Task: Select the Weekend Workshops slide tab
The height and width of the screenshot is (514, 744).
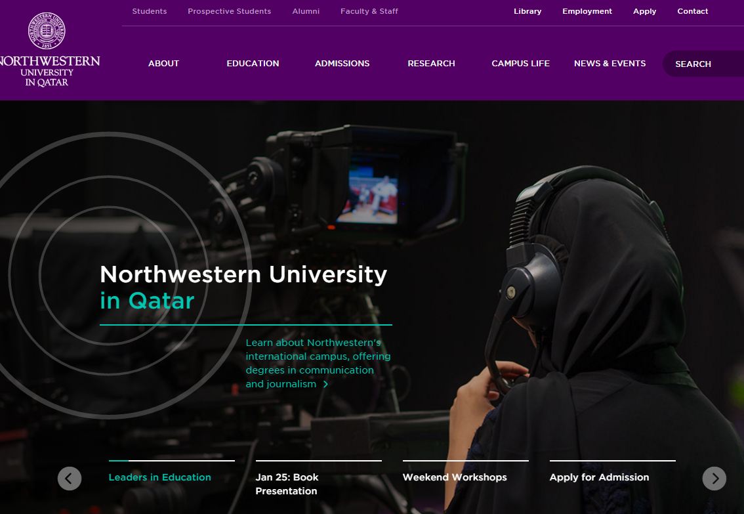Action: 455,477
